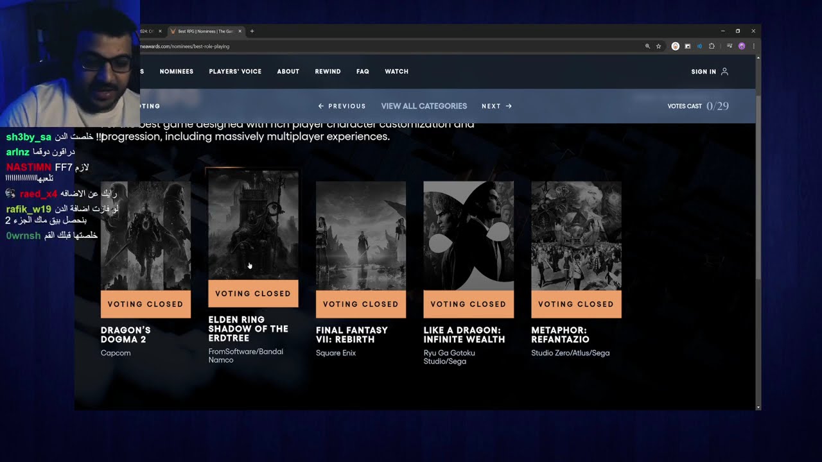Viewport: 822px width, 462px height.
Task: Click chat username raed_x4
Action: point(39,194)
